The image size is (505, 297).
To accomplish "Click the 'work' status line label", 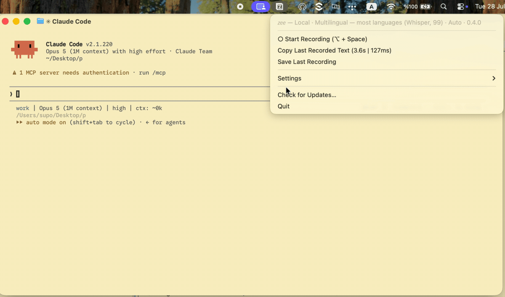I will point(23,108).
